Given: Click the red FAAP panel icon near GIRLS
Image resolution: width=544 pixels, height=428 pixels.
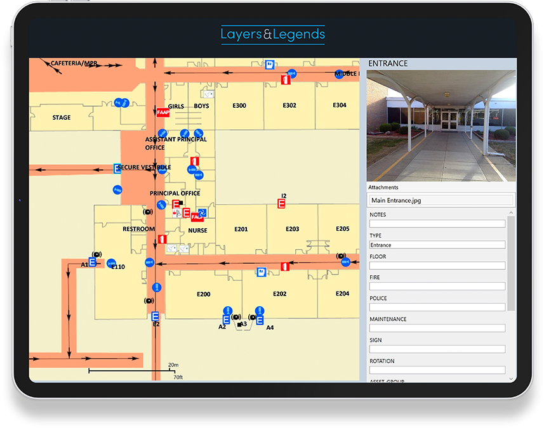Looking at the screenshot, I should (x=163, y=112).
